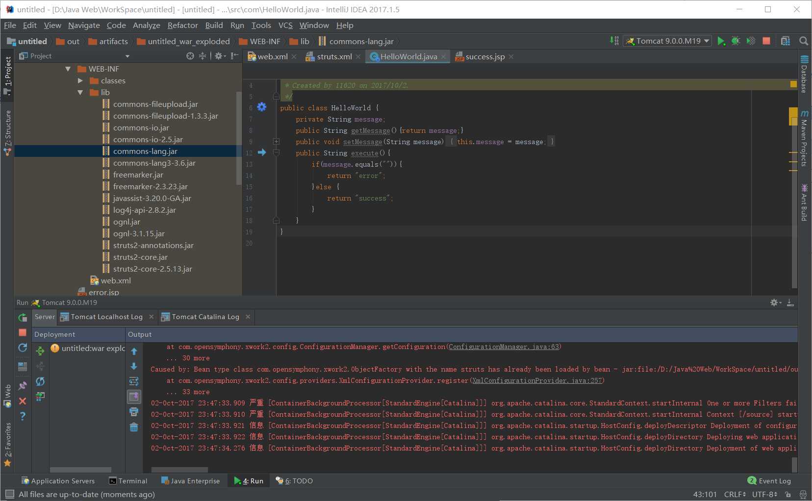Open Application Servers tool window button
This screenshot has height=501, width=812.
[x=58, y=481]
